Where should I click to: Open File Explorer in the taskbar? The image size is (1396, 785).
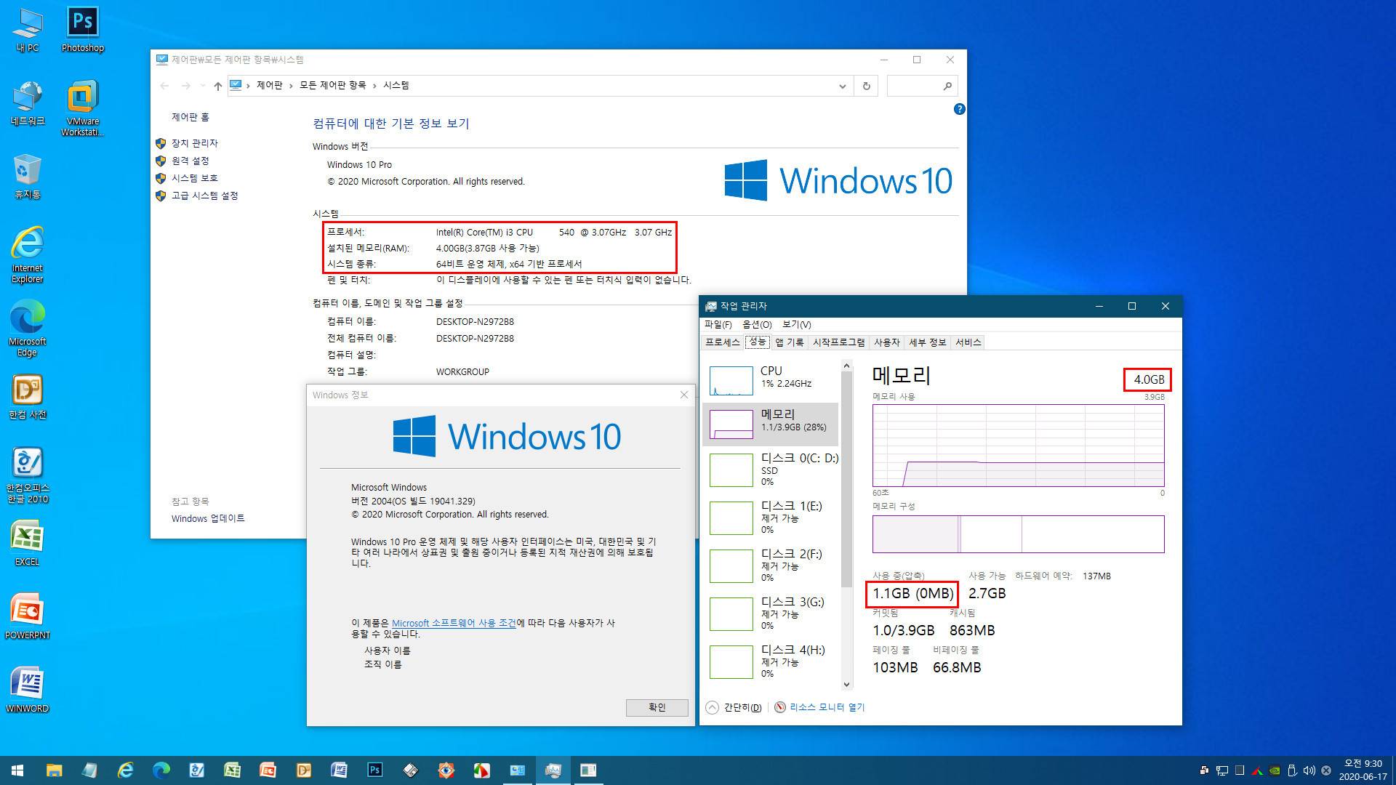coord(54,770)
